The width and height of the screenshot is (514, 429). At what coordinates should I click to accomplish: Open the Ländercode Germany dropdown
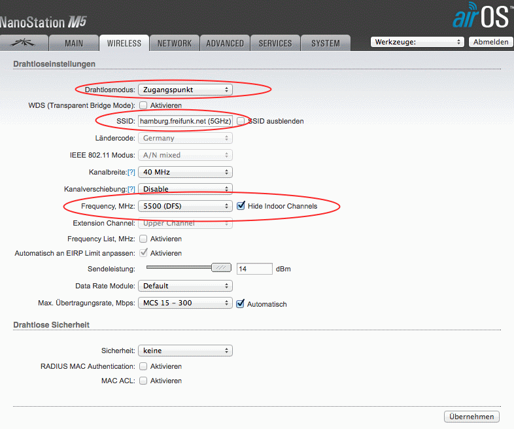185,138
